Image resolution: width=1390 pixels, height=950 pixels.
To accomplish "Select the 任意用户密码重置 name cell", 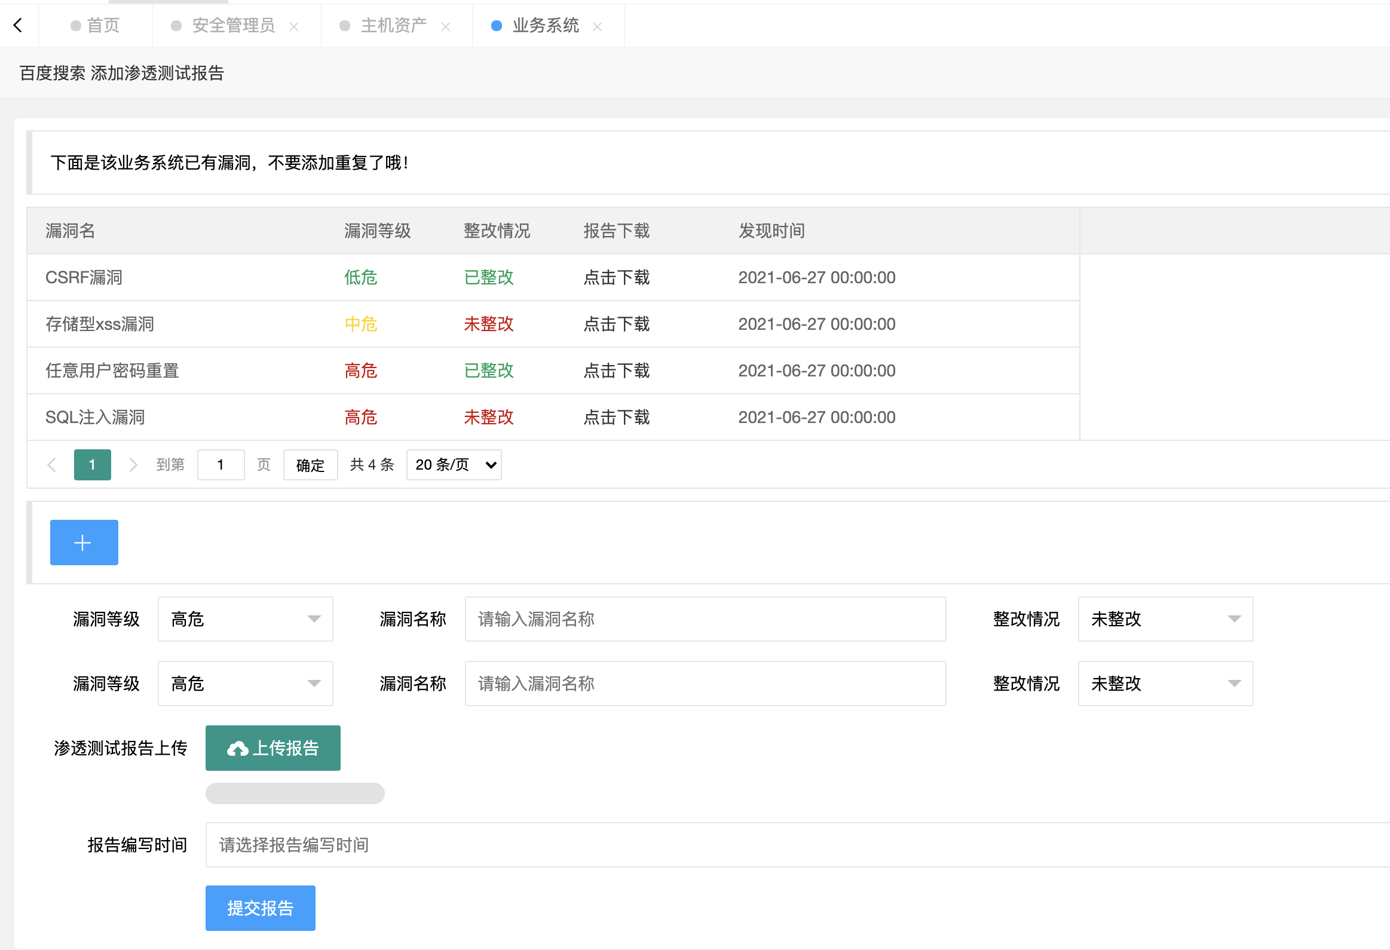I will point(112,370).
